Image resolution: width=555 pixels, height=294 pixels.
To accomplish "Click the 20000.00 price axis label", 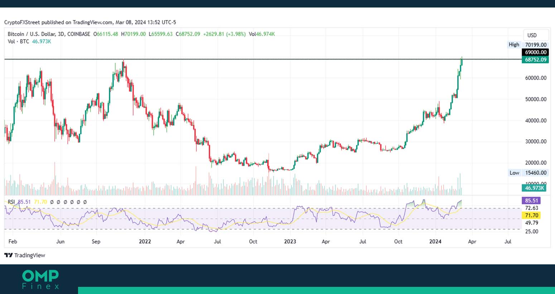I will click(x=536, y=163).
